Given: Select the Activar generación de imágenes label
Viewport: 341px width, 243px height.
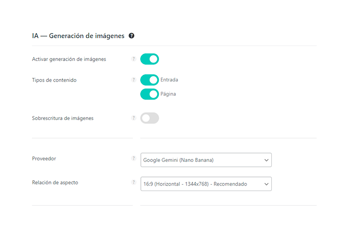Looking at the screenshot, I should click(x=69, y=59).
